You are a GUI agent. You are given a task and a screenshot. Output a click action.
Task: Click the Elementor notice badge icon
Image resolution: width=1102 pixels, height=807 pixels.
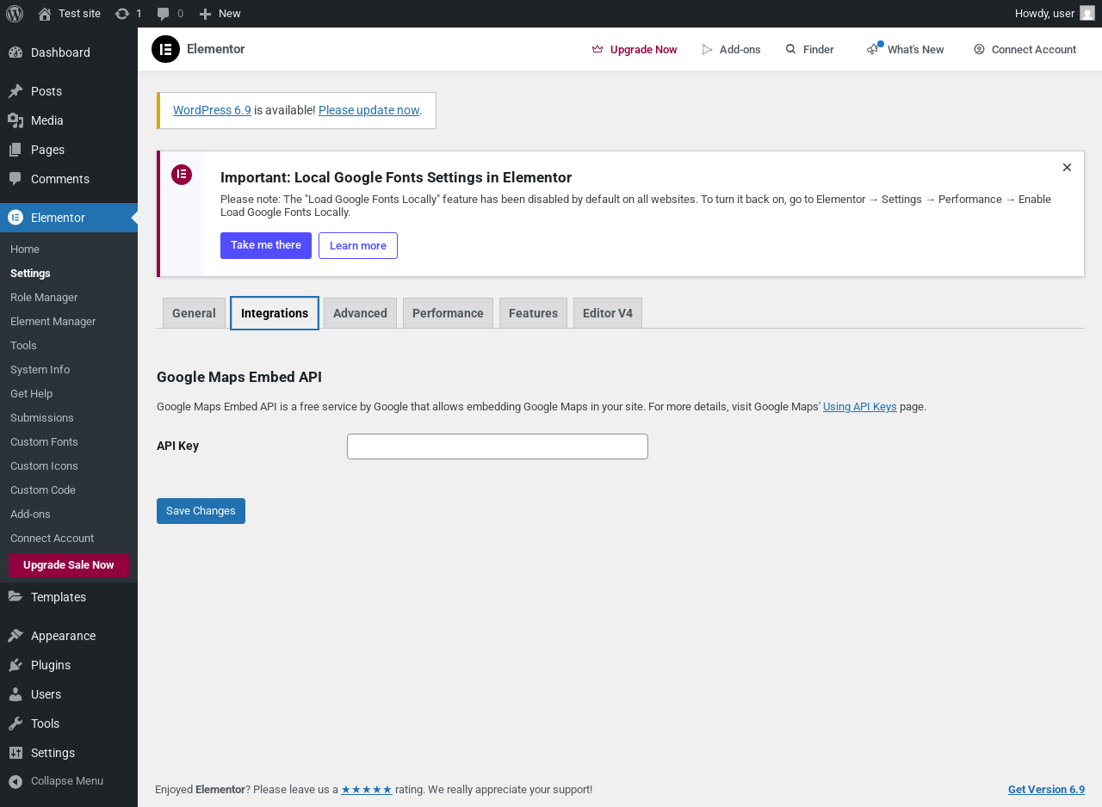[182, 175]
